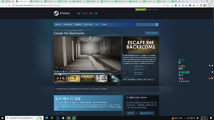Click the All Games breadcrumb link
Viewport: 214px width, 120px height.
56,30
